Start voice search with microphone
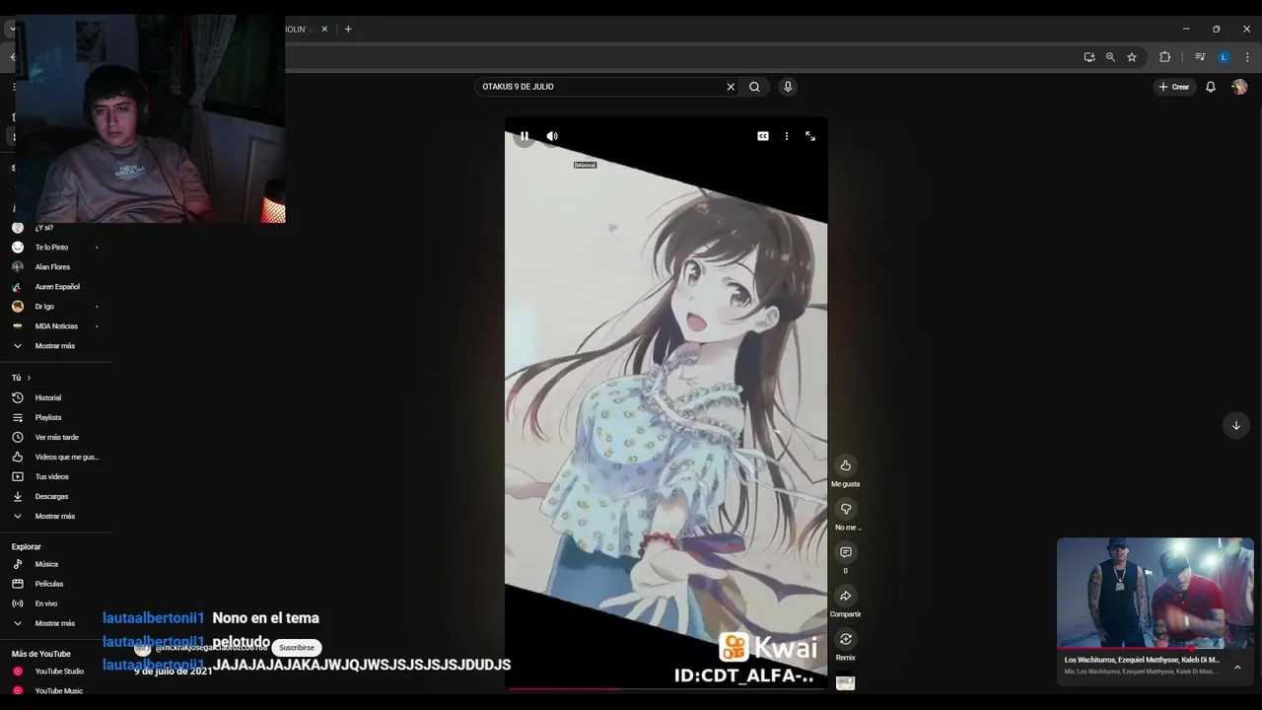Image resolution: width=1262 pixels, height=710 pixels. pyautogui.click(x=788, y=87)
